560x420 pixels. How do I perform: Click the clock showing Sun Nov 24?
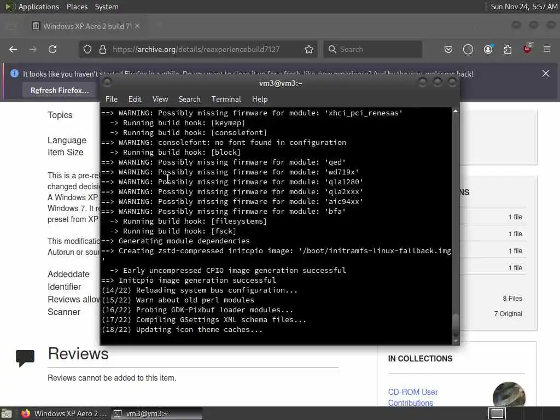coord(524,7)
